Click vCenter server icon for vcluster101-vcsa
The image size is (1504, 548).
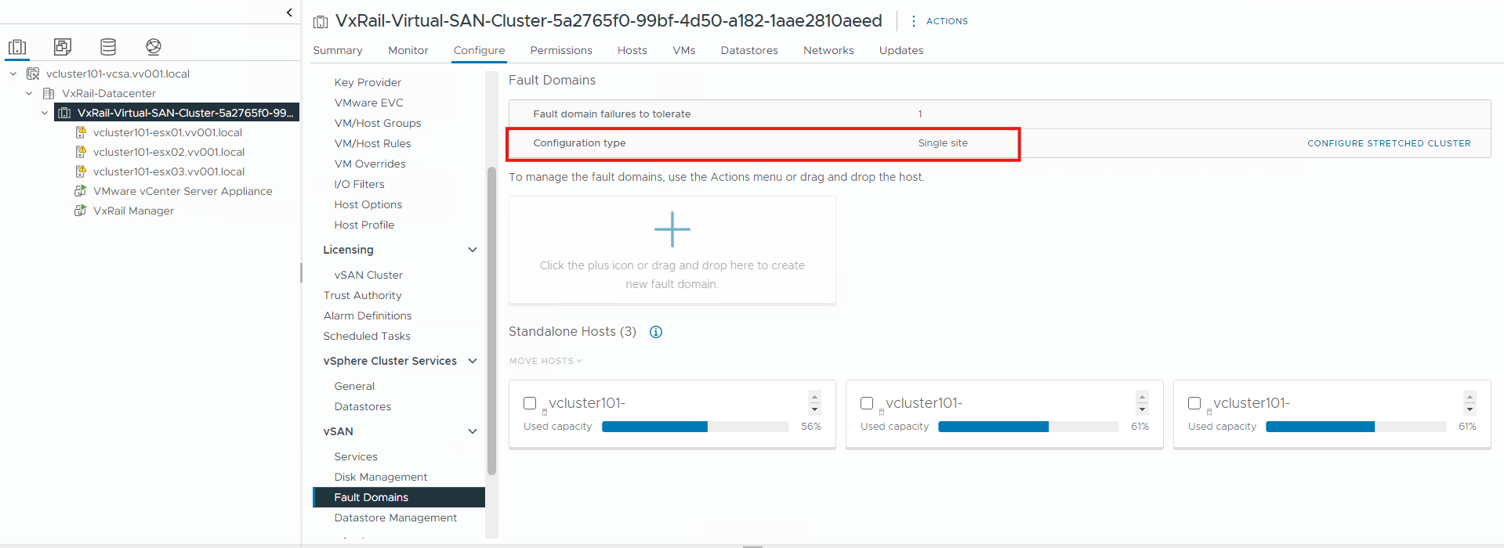pyautogui.click(x=33, y=74)
